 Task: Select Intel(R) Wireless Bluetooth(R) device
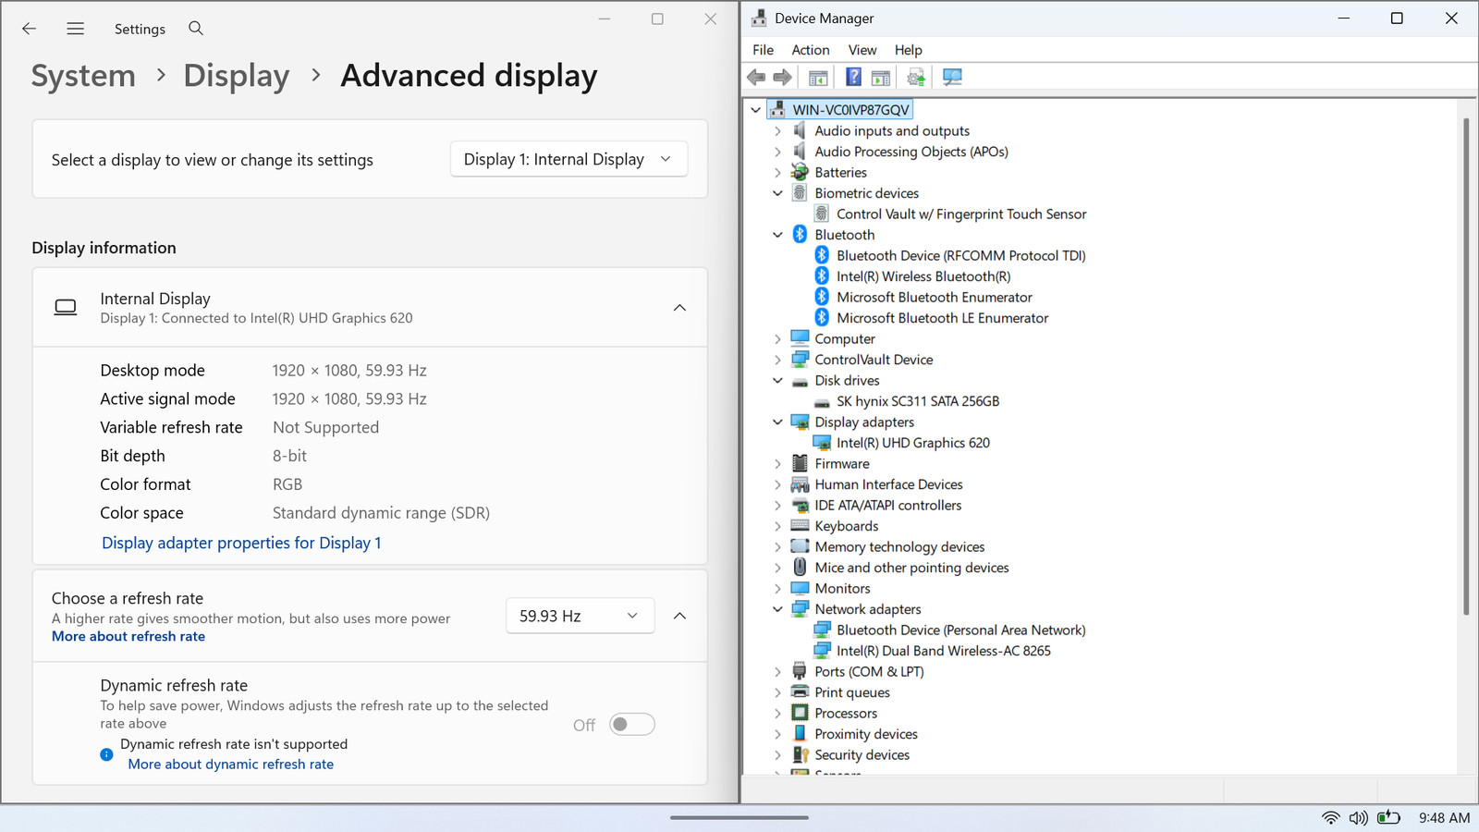pyautogui.click(x=923, y=276)
